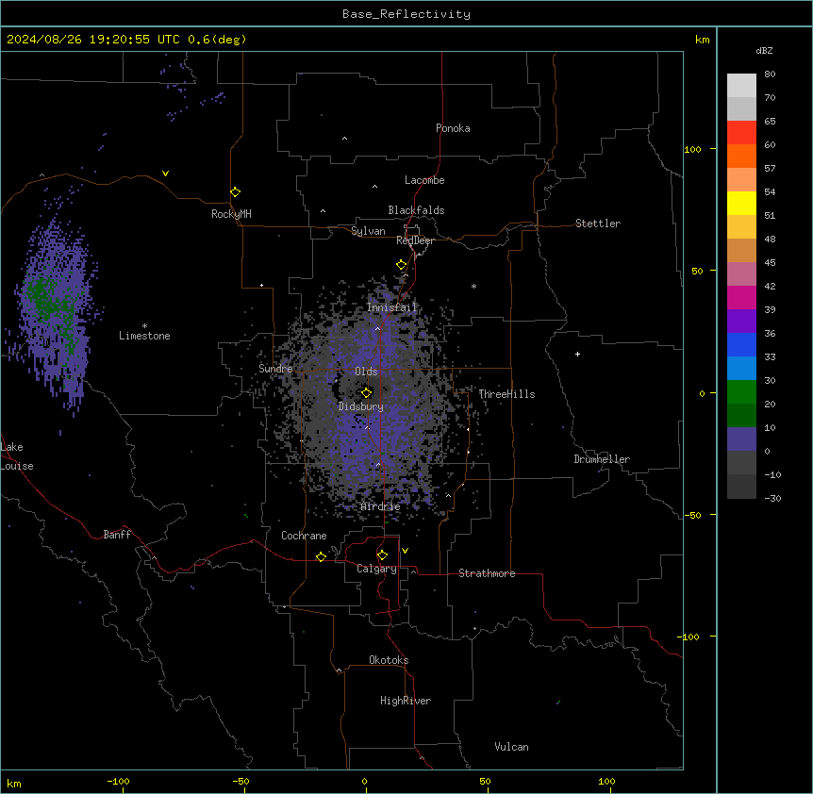Click the yellow 51-54 dBZ legend swatch

(741, 203)
